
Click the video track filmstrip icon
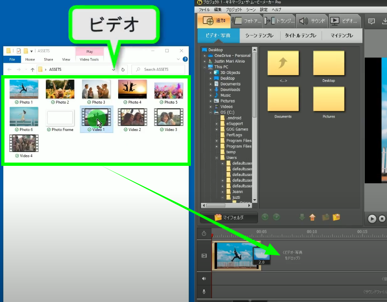204,256
